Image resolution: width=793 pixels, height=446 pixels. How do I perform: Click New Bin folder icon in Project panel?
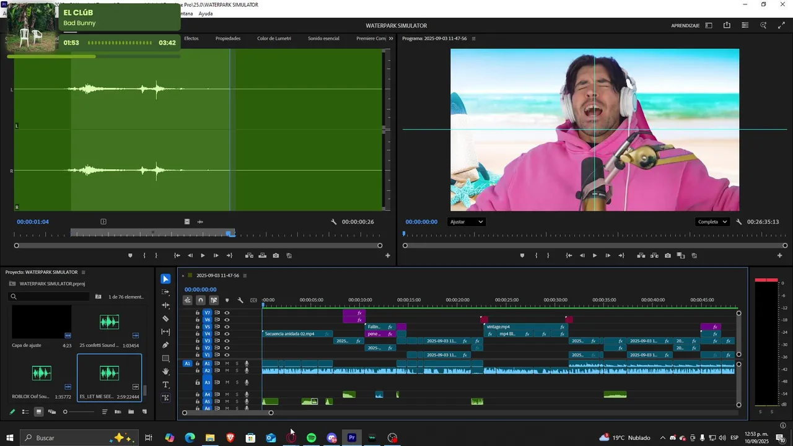[x=131, y=412]
